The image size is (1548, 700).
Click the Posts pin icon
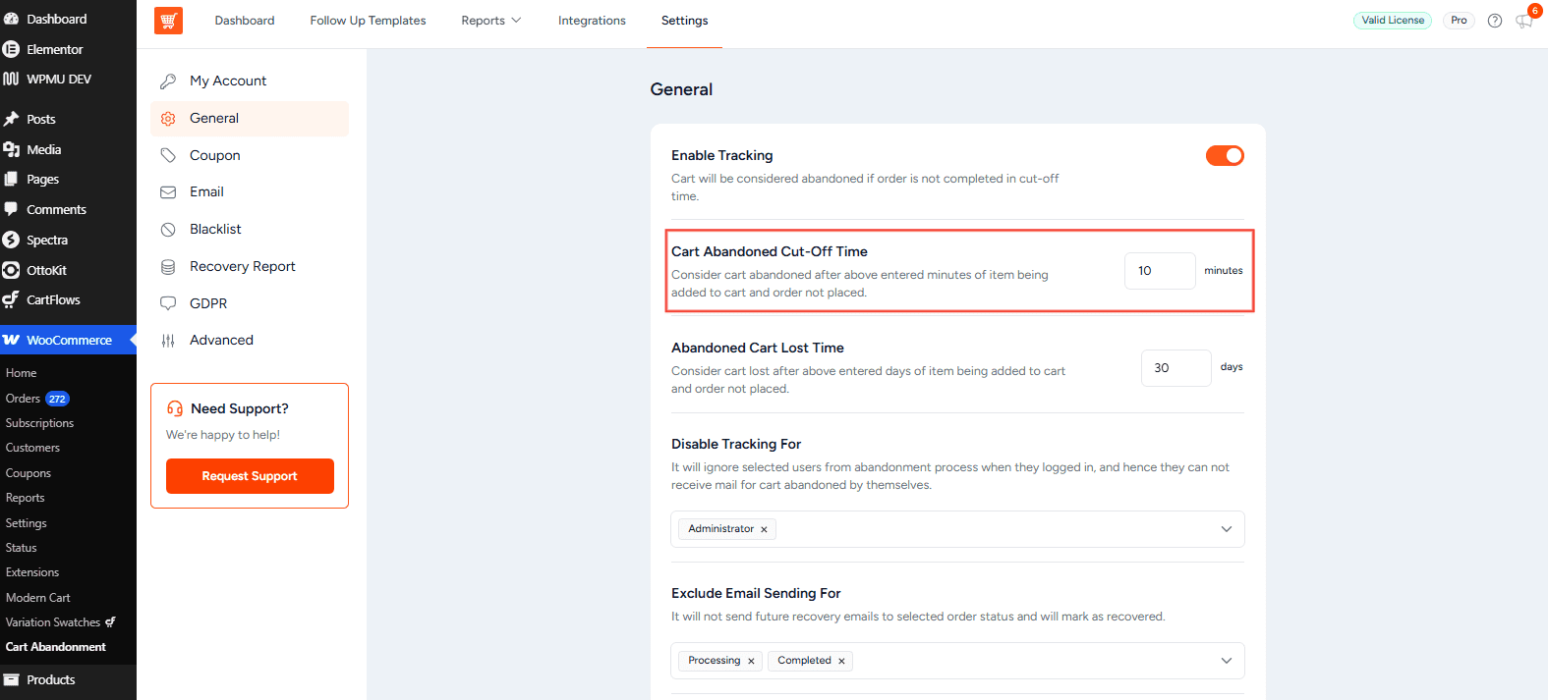click(11, 119)
